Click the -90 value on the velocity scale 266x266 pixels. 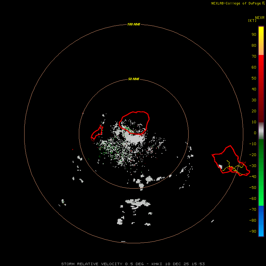253,231
